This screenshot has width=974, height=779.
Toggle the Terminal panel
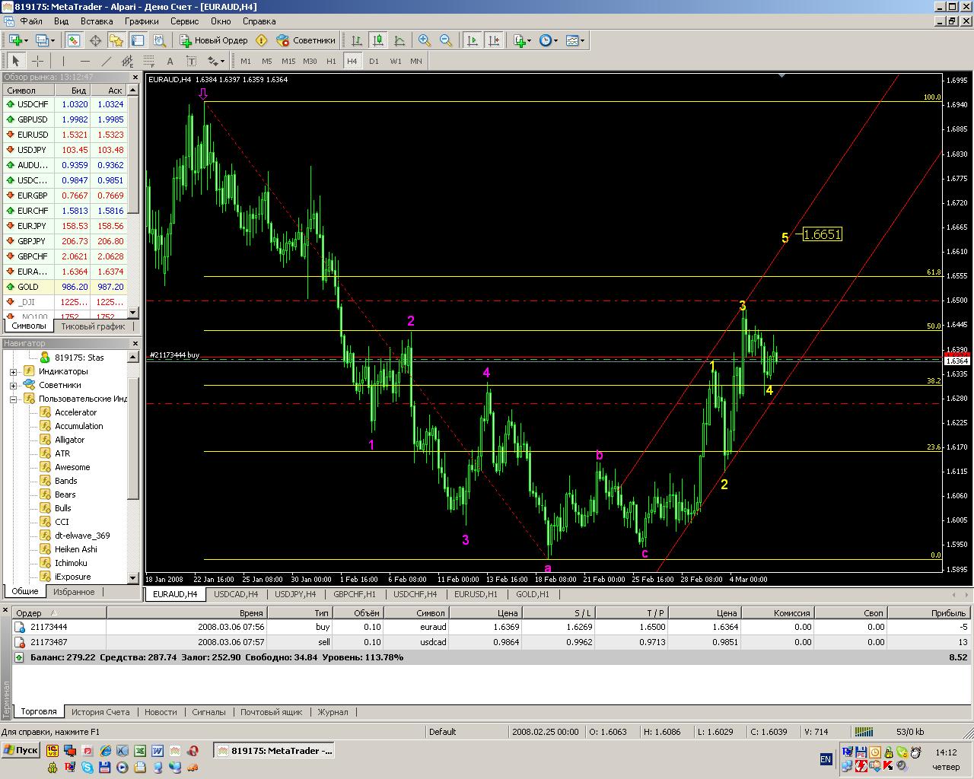click(x=138, y=40)
